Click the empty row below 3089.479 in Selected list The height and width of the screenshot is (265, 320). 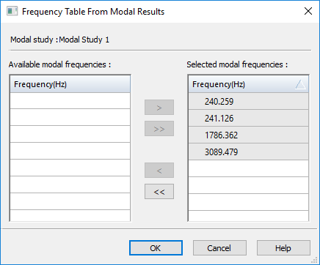[249, 168]
